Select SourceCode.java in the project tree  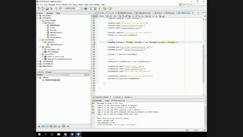pyautogui.click(x=55, y=37)
